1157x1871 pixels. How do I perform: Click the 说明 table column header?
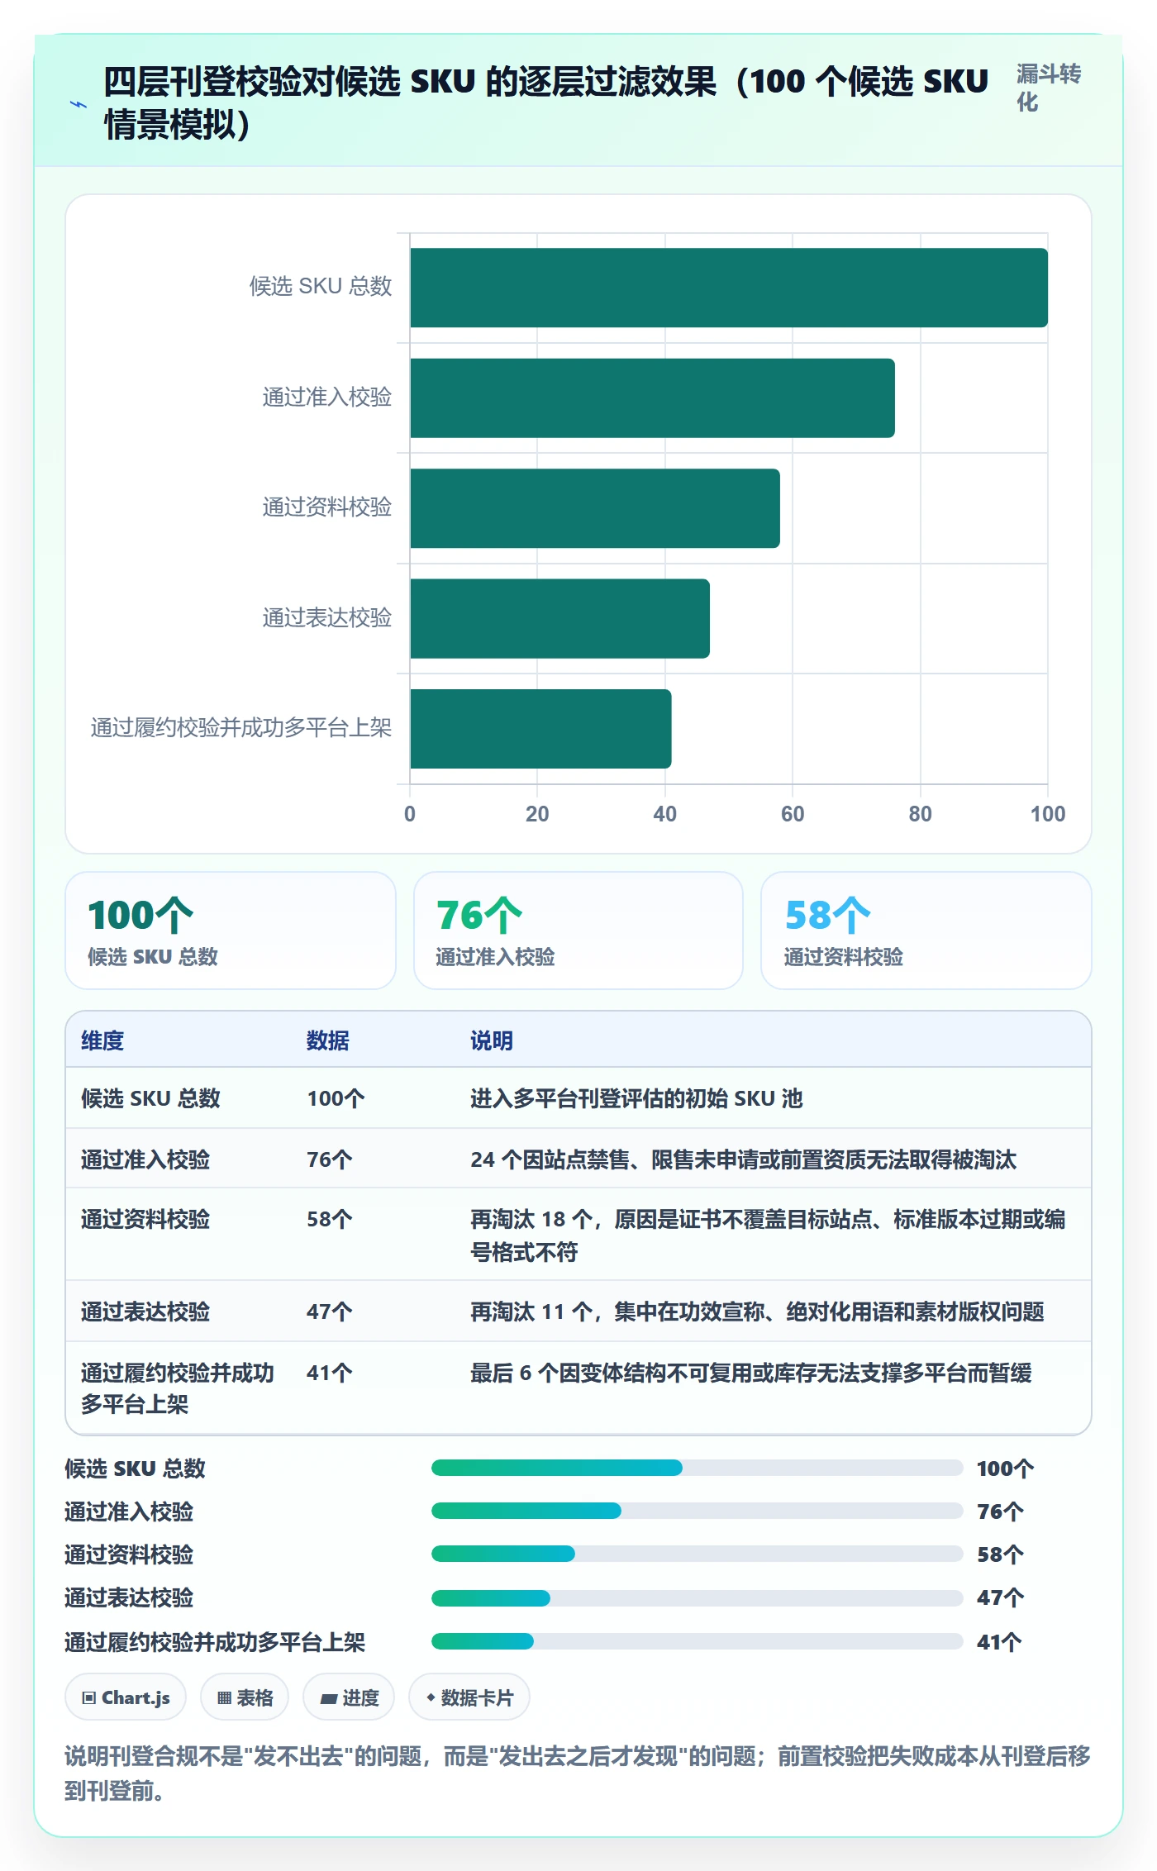[x=492, y=1040]
